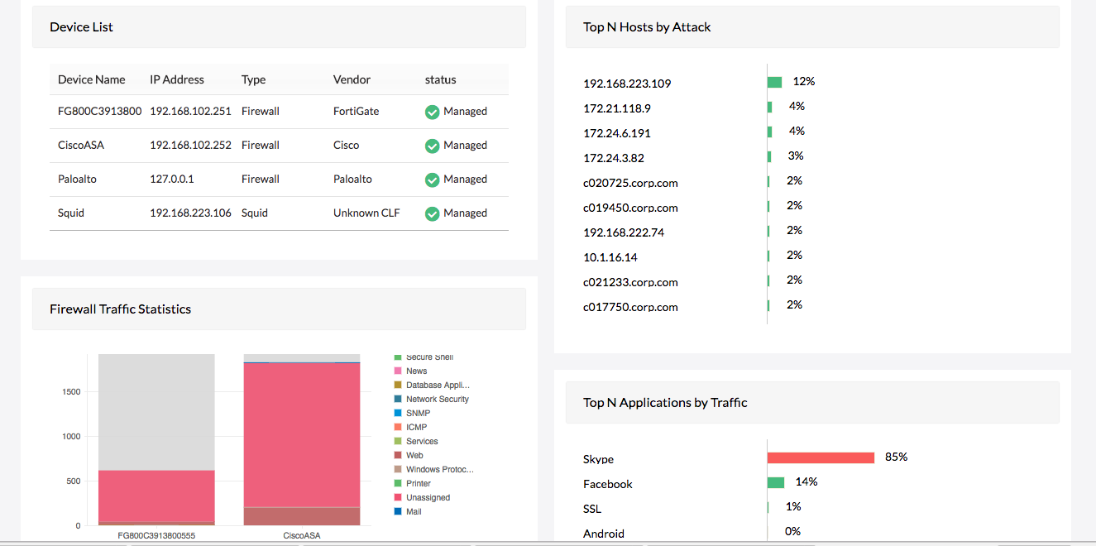This screenshot has width=1096, height=546.
Task: Click the Unassigned pink color swatch
Action: point(400,497)
